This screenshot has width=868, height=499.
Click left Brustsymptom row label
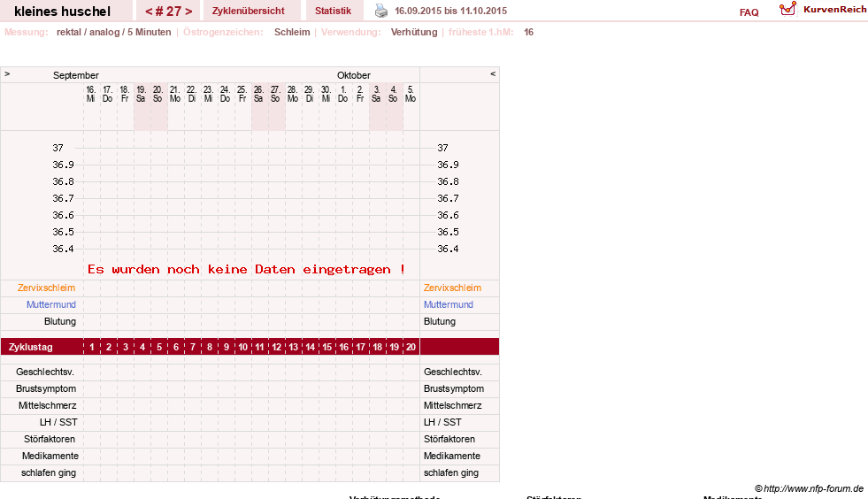coord(46,388)
